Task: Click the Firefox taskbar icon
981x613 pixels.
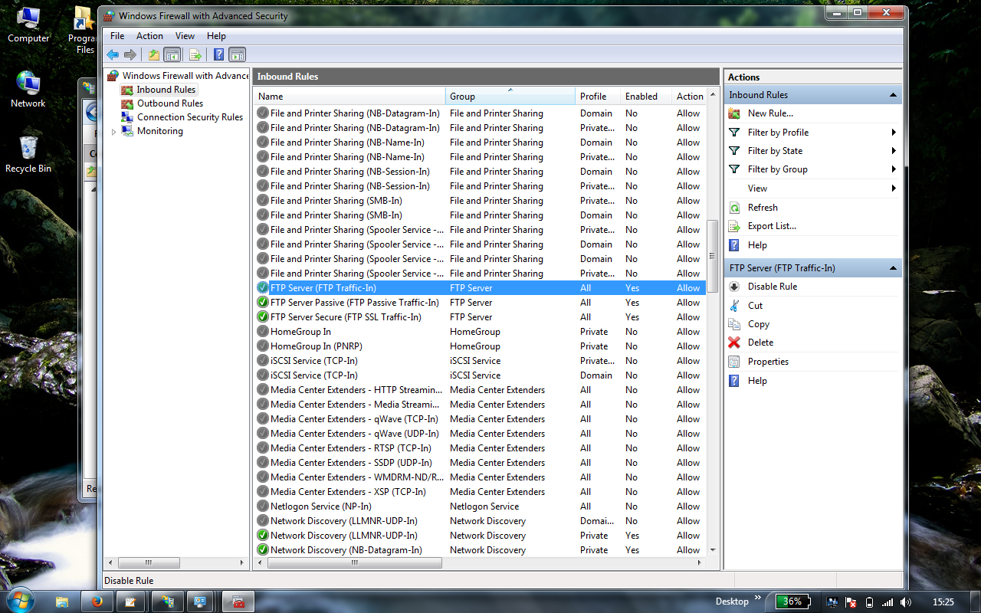Action: click(97, 602)
